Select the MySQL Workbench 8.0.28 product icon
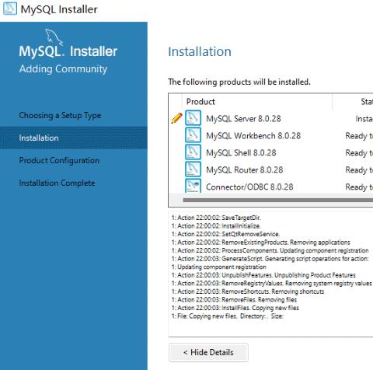The height and width of the screenshot is (370, 373). tap(193, 135)
